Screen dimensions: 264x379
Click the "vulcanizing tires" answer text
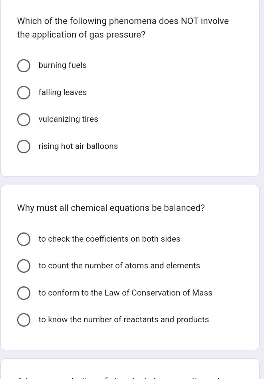point(68,119)
